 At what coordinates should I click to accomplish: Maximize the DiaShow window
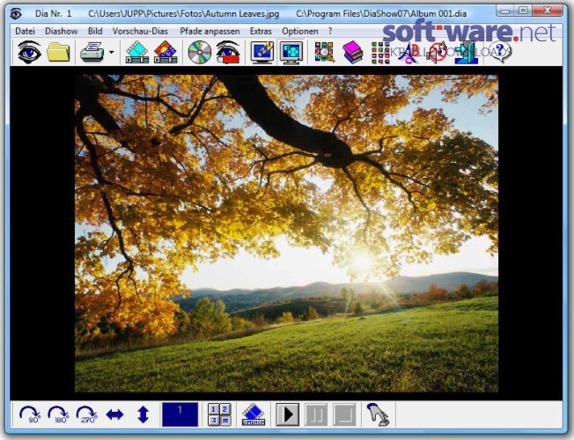coord(524,11)
